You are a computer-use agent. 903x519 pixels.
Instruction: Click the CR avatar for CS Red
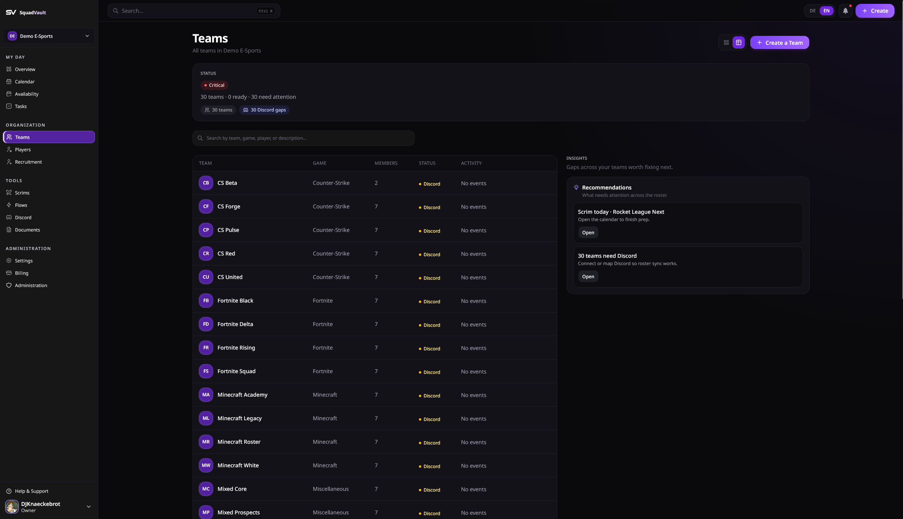coord(206,254)
